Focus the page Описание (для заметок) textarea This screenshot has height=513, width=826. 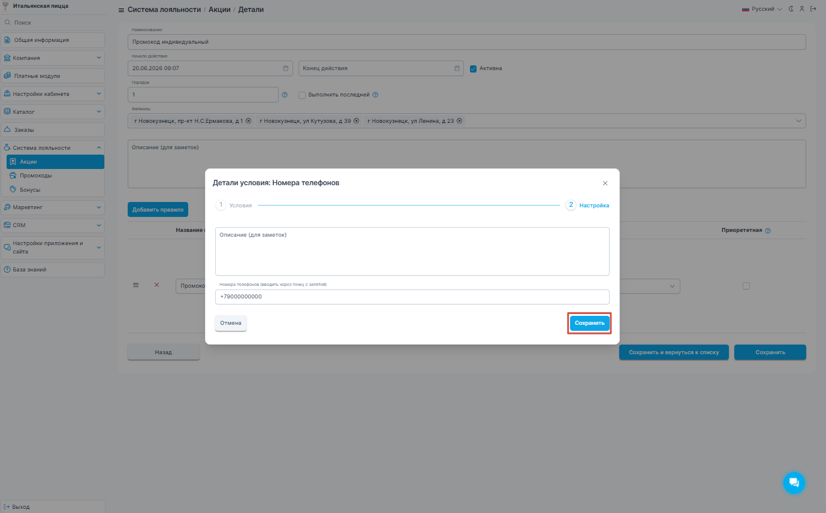tap(467, 164)
